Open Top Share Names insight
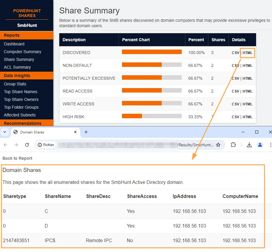Viewport: 272px width, 252px height. coord(21,92)
